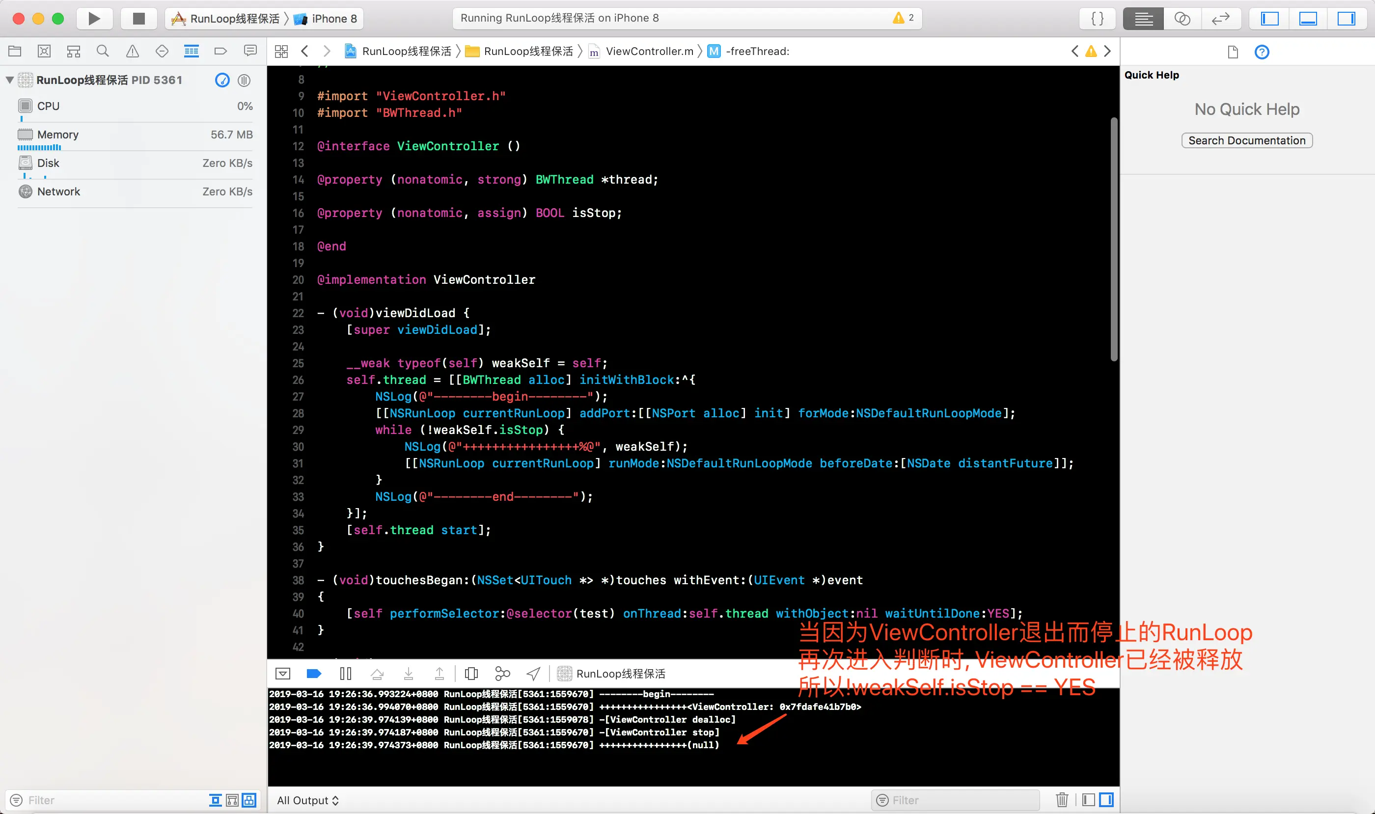
Task: Open the Issue navigator warning icon
Action: click(x=132, y=51)
